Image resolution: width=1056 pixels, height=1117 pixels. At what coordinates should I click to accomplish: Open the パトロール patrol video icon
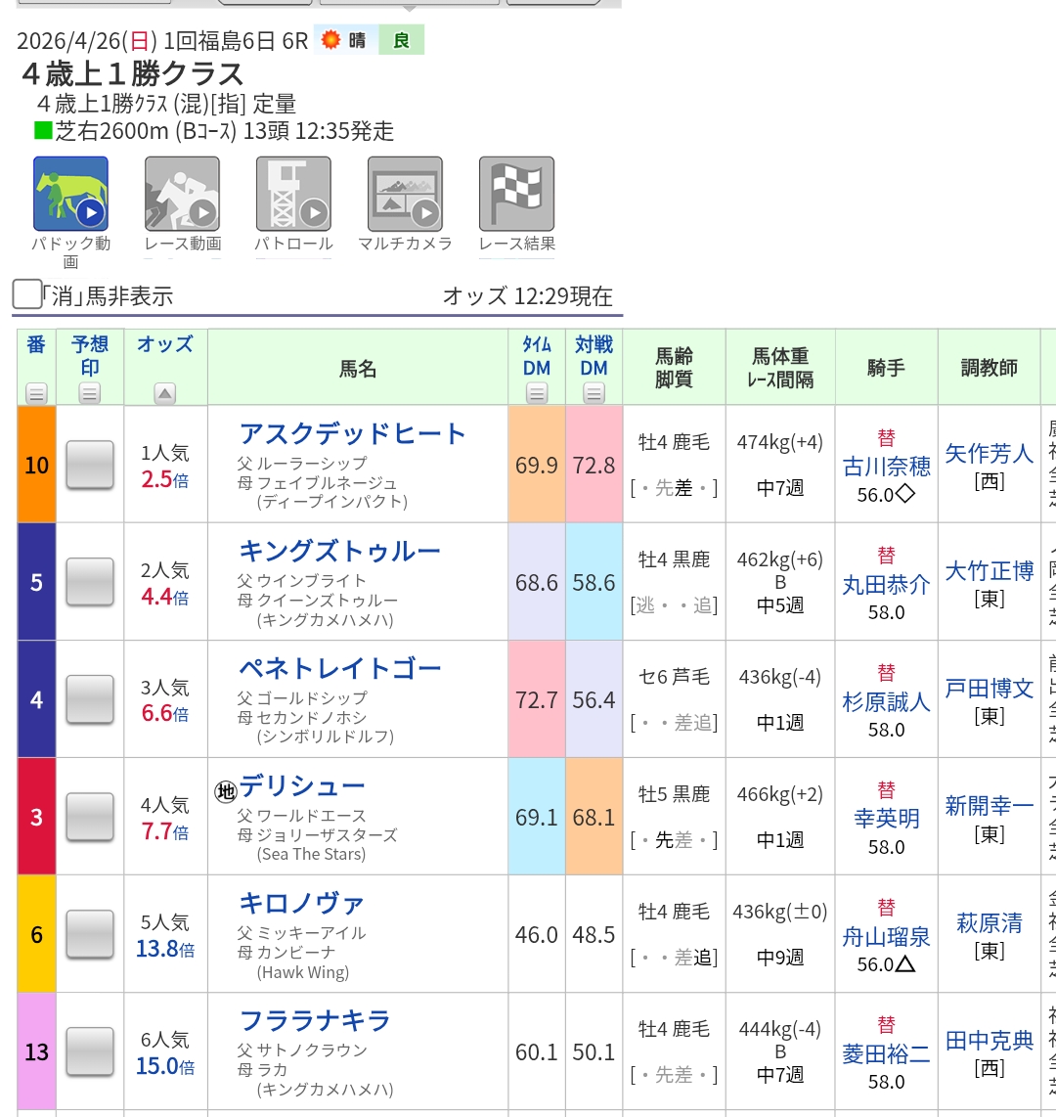point(293,194)
